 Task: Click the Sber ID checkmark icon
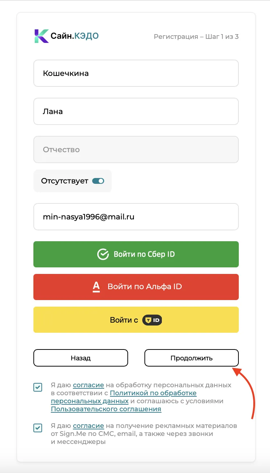point(103,254)
